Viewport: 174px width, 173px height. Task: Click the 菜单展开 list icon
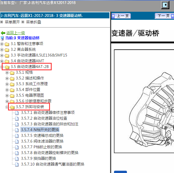tap(1, 22)
